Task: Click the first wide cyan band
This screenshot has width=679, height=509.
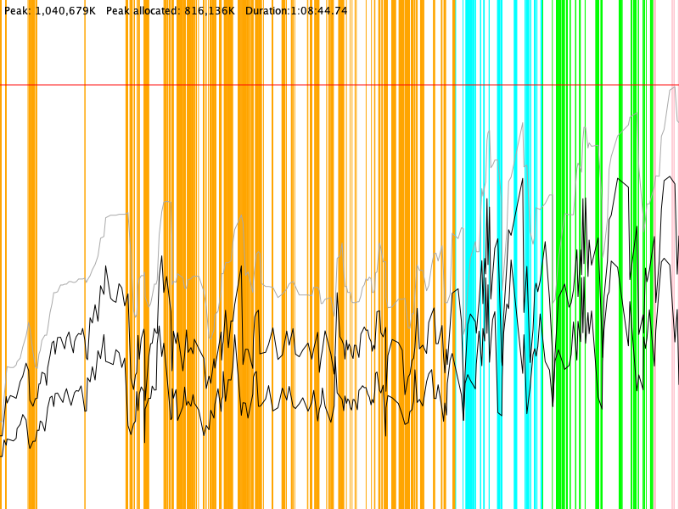Action: [470, 170]
